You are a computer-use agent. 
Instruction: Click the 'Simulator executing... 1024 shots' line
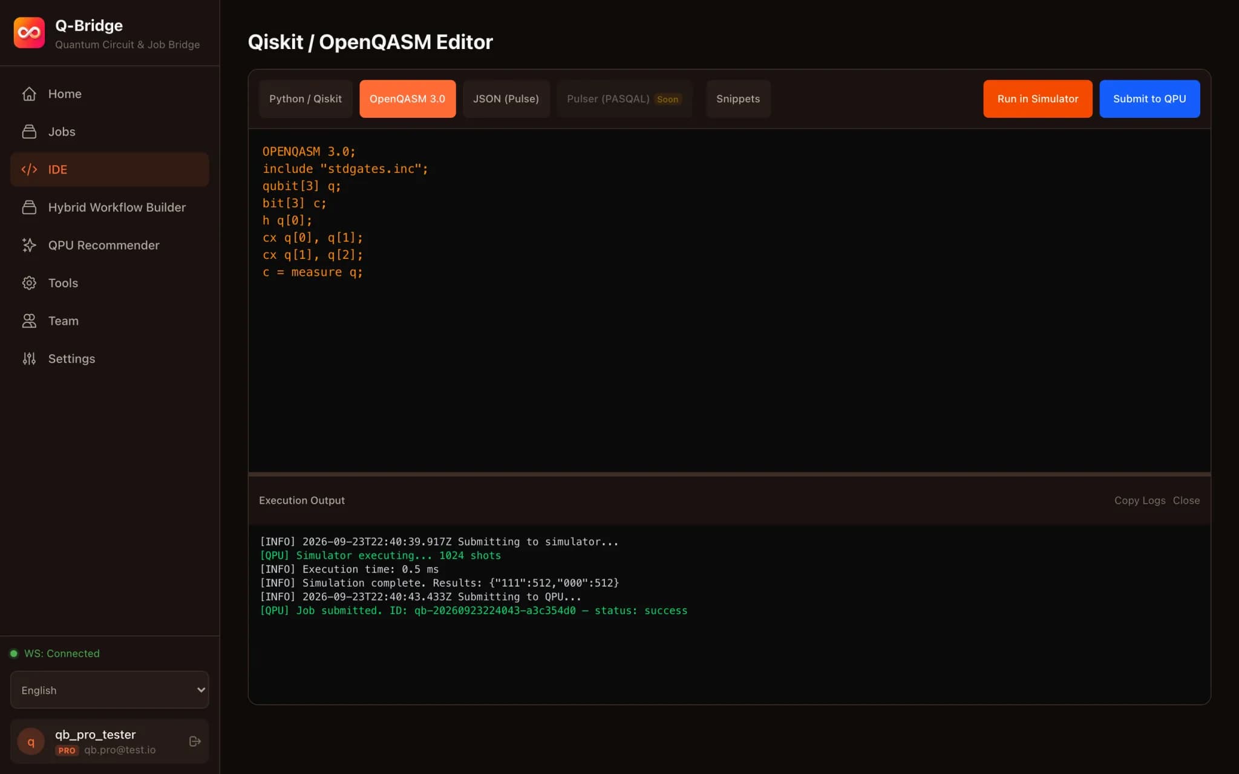tap(380, 556)
